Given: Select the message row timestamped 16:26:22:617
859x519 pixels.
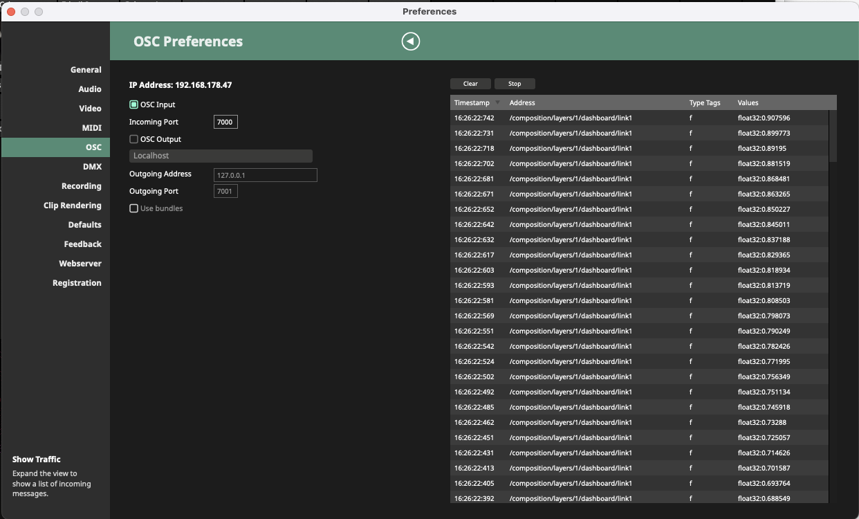Looking at the screenshot, I should (x=639, y=255).
